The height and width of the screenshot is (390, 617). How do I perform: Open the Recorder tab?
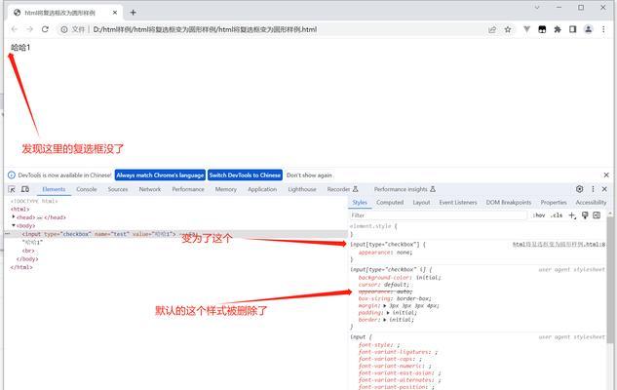point(342,189)
